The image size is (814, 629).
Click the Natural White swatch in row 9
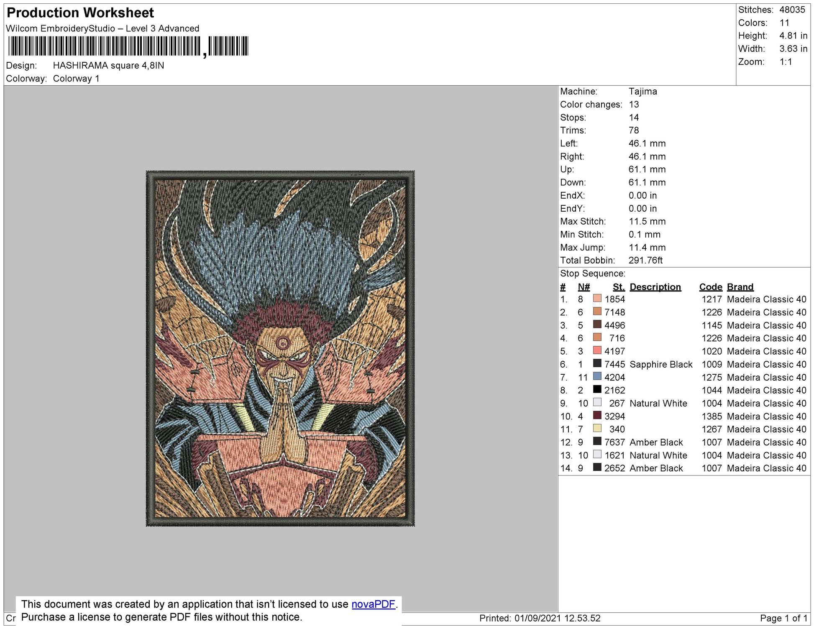(x=597, y=403)
